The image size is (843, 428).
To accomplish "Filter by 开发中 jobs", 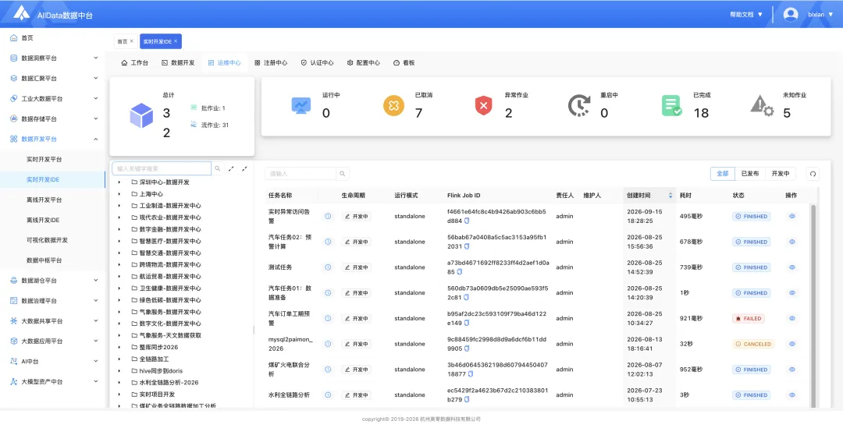I will click(781, 173).
